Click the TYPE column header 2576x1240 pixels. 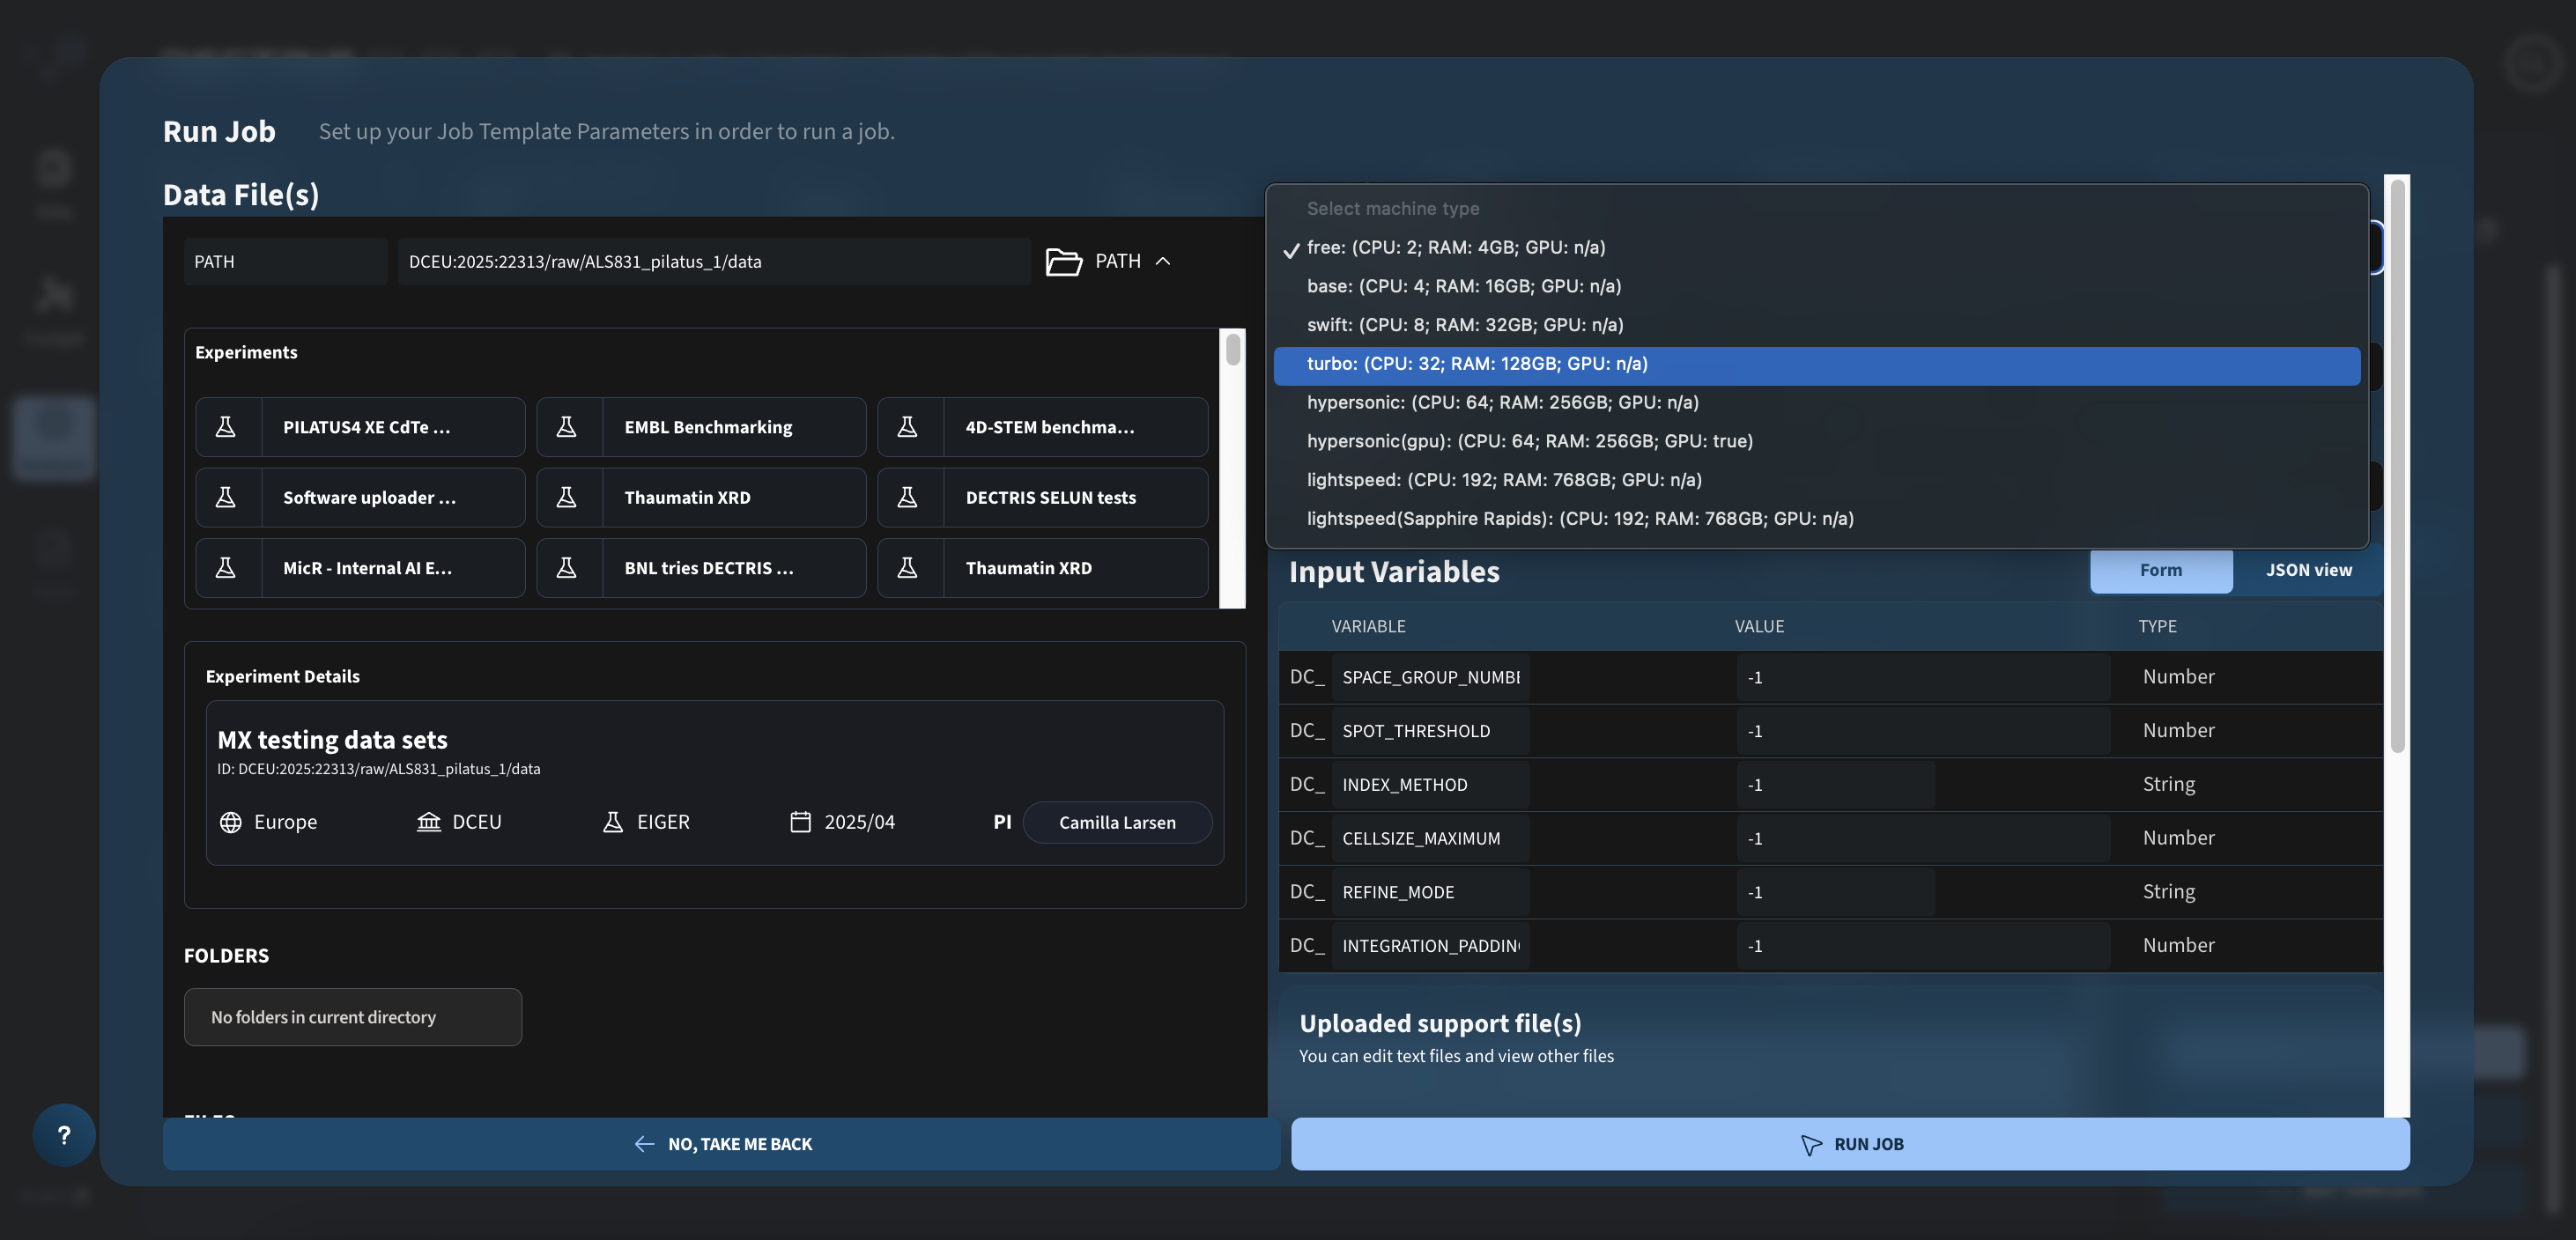(2157, 626)
